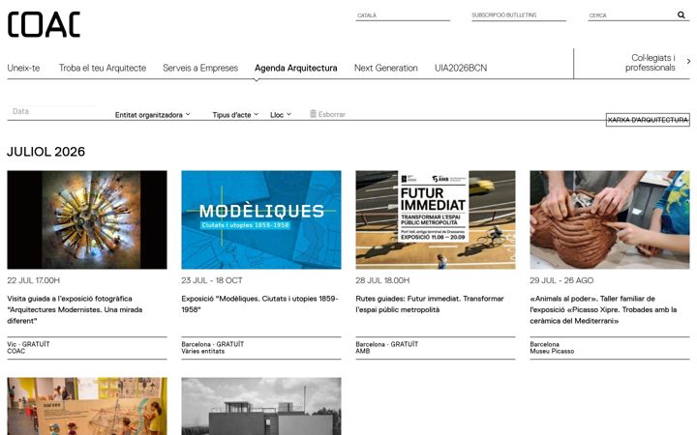Screen dimensions: 697x435
Task: Click the trash icon beside Esborrar
Action: click(x=313, y=114)
